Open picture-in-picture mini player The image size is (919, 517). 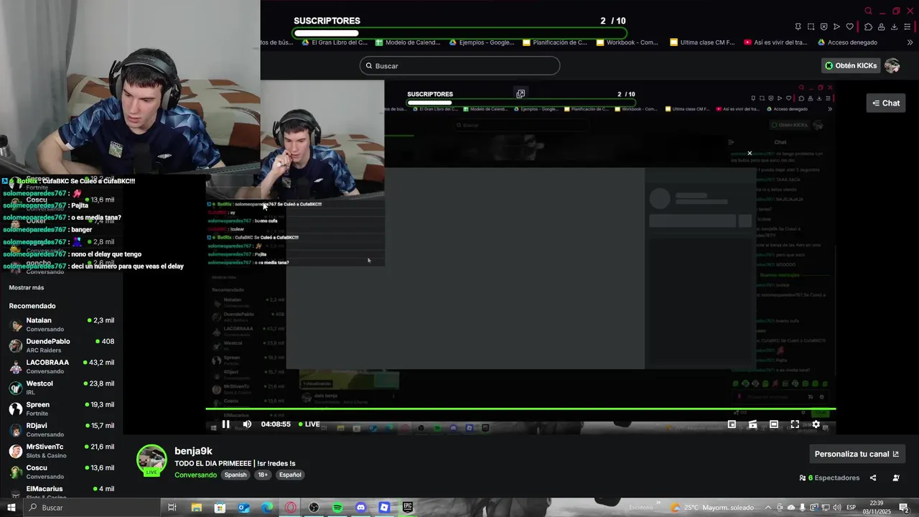(x=732, y=424)
